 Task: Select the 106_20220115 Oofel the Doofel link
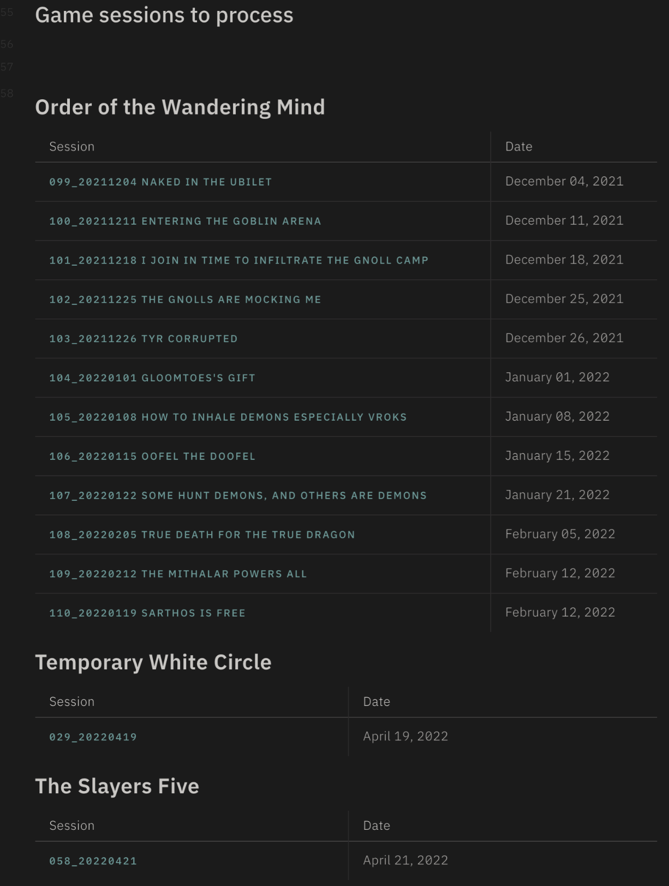pos(152,457)
